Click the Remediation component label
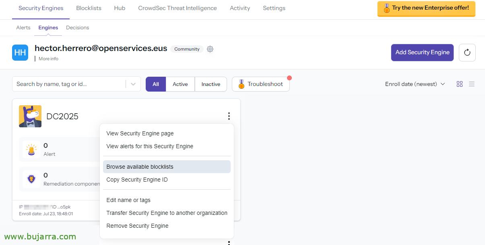The image size is (485, 245). pos(72,184)
